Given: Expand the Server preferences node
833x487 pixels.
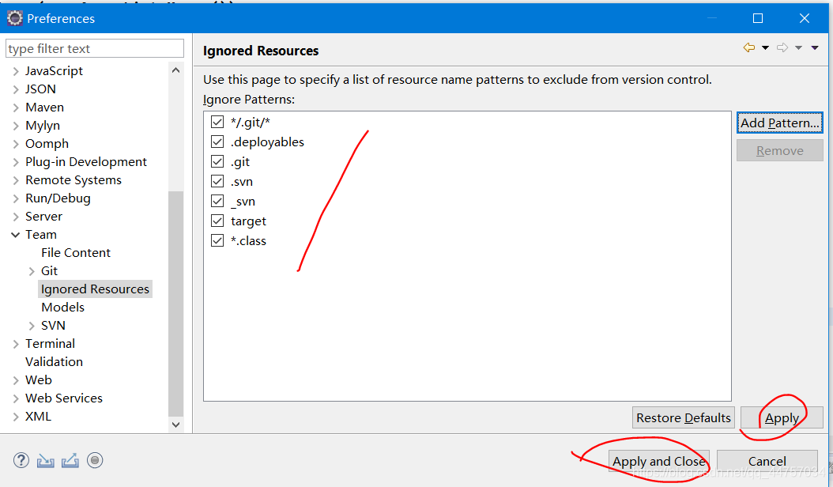Looking at the screenshot, I should (x=15, y=217).
